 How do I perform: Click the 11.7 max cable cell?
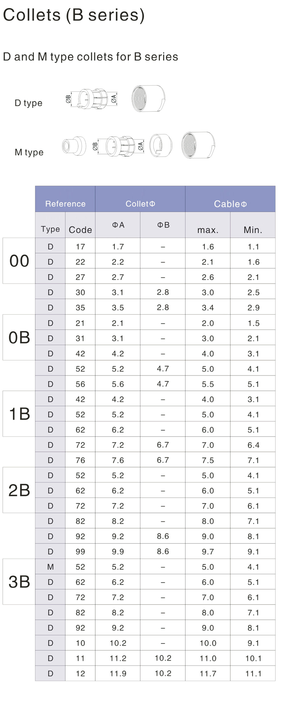click(x=208, y=674)
